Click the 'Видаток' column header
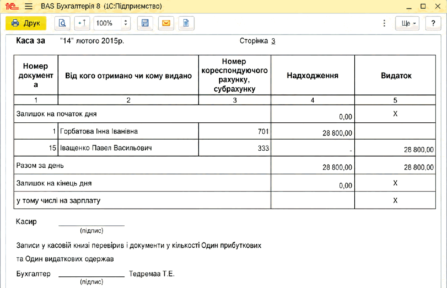Viewport: 447px width, 288px height. [396, 75]
